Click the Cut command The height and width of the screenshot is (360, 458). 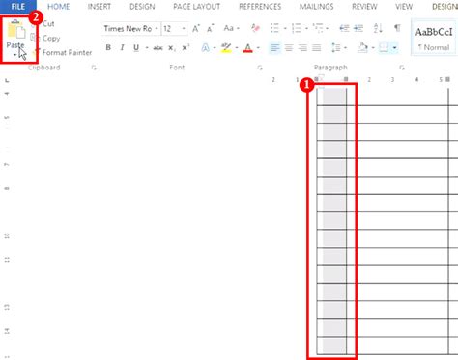48,24
